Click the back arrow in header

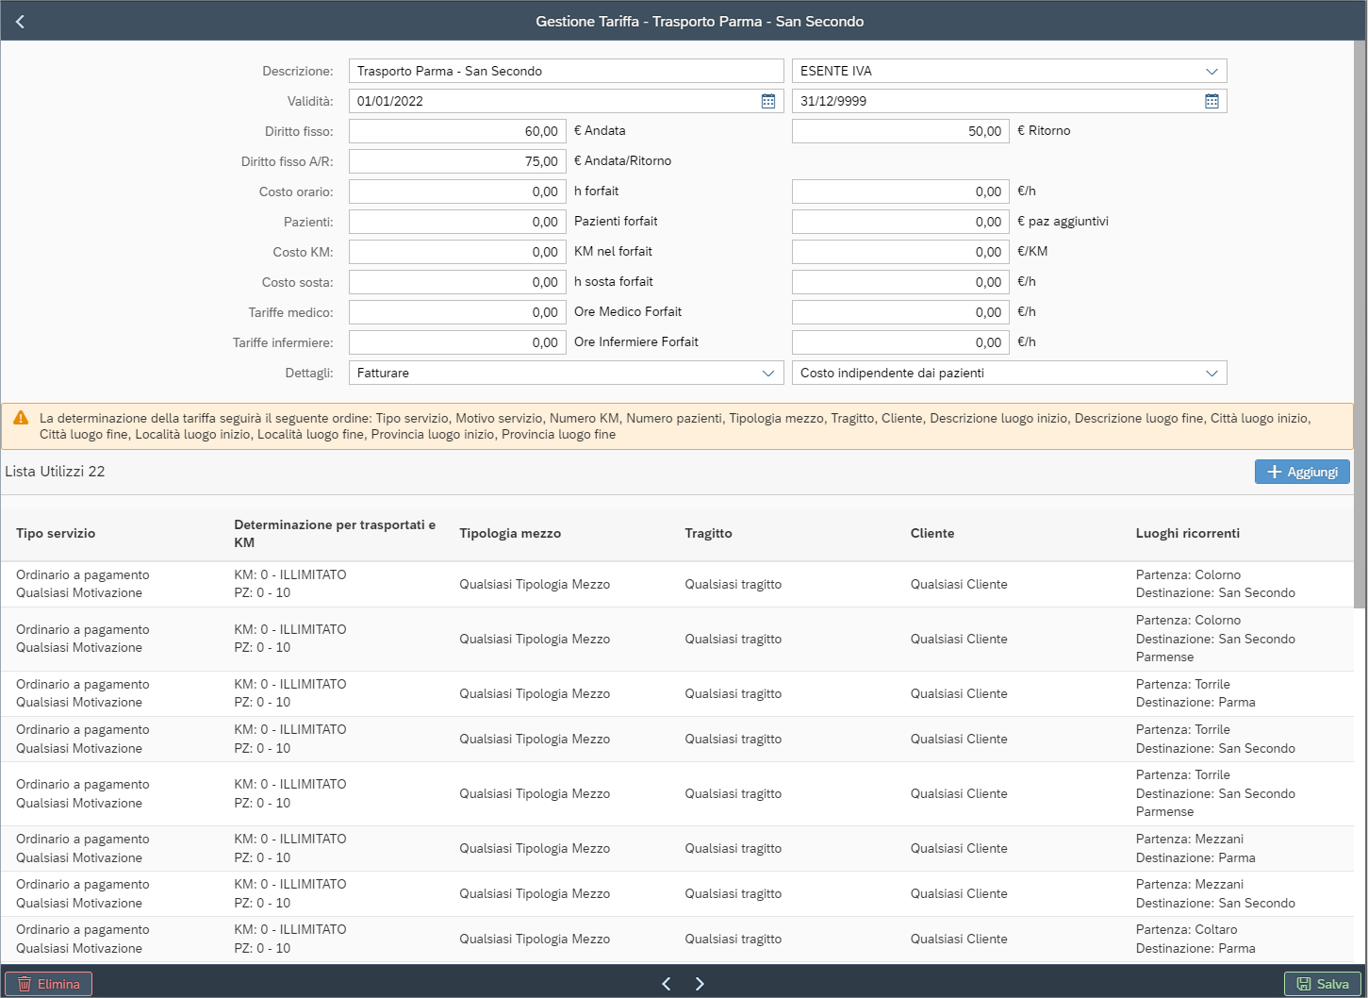[20, 21]
